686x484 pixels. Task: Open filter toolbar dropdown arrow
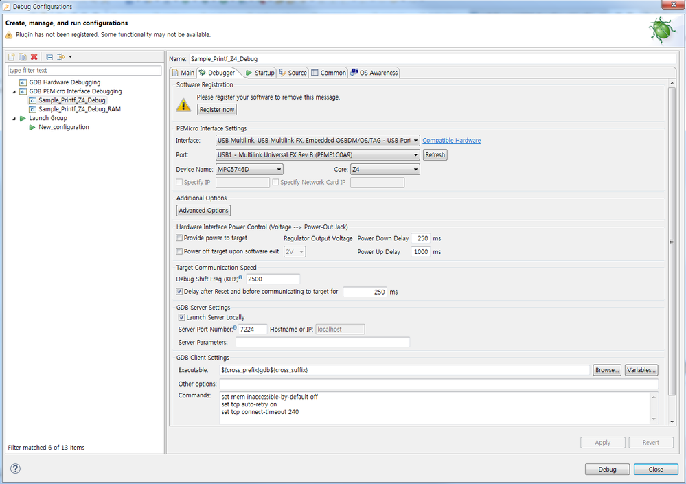[71, 57]
